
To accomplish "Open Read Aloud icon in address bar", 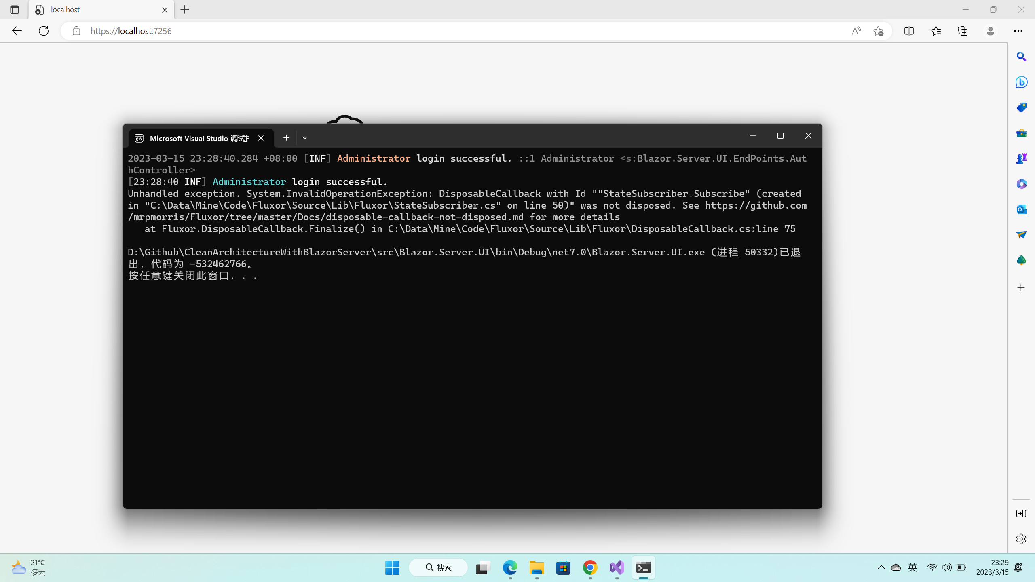I will point(856,31).
